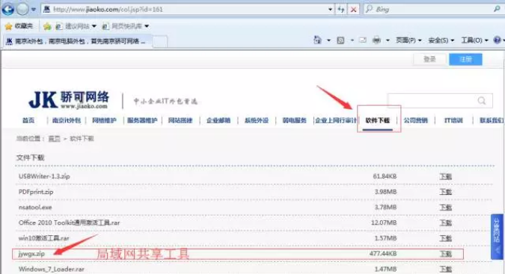Viewport: 505px width, 274px height.
Task: Click the blue 注册 button
Action: [x=465, y=59]
